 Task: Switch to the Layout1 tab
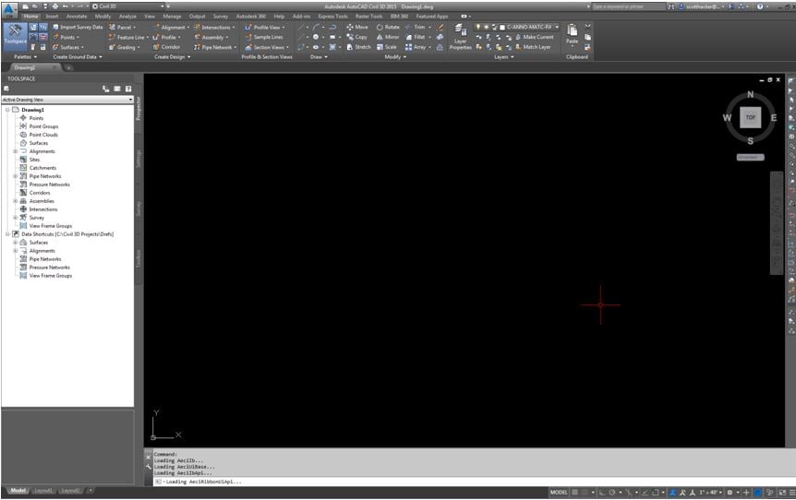click(43, 491)
